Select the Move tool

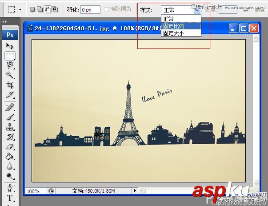coord(10,46)
